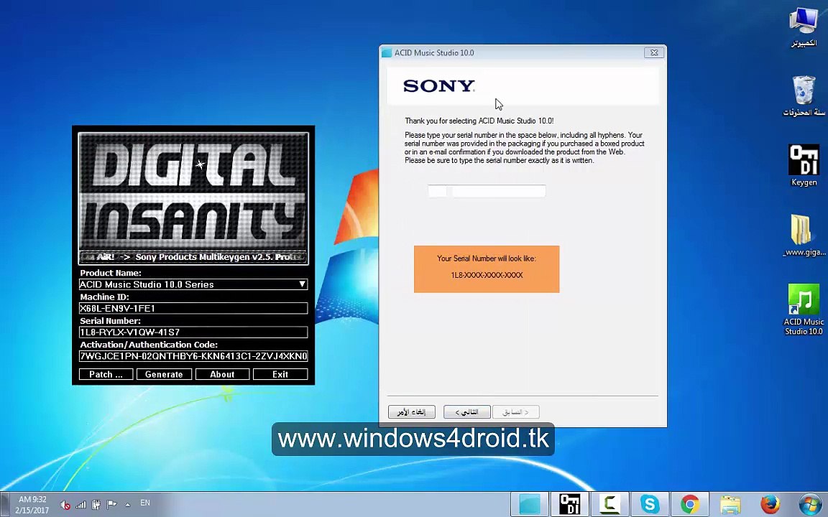
Task: Open Camtasia from the taskbar
Action: click(609, 504)
